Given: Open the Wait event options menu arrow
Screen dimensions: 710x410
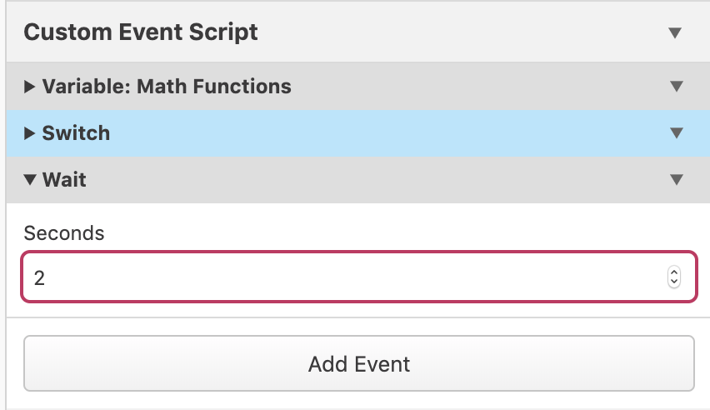Looking at the screenshot, I should pyautogui.click(x=677, y=179).
